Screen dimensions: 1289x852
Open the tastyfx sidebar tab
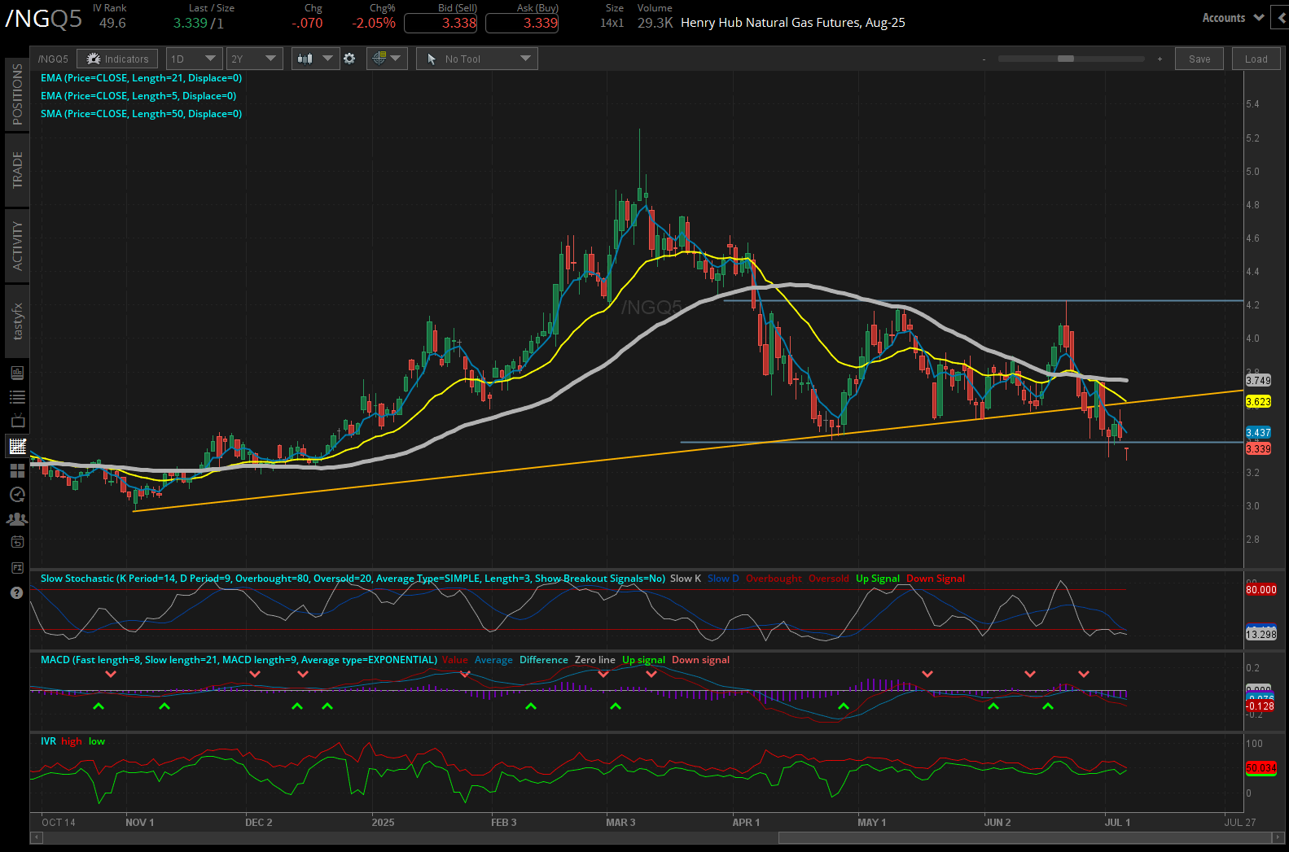[x=17, y=321]
